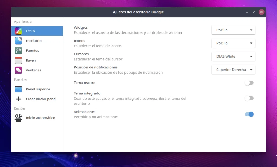This screenshot has width=277, height=167.
Task: Click the Apariencia section header
Action: click(23, 22)
